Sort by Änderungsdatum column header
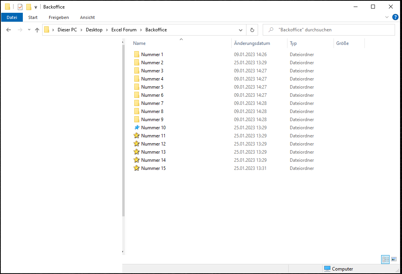This screenshot has width=402, height=274. 252,43
